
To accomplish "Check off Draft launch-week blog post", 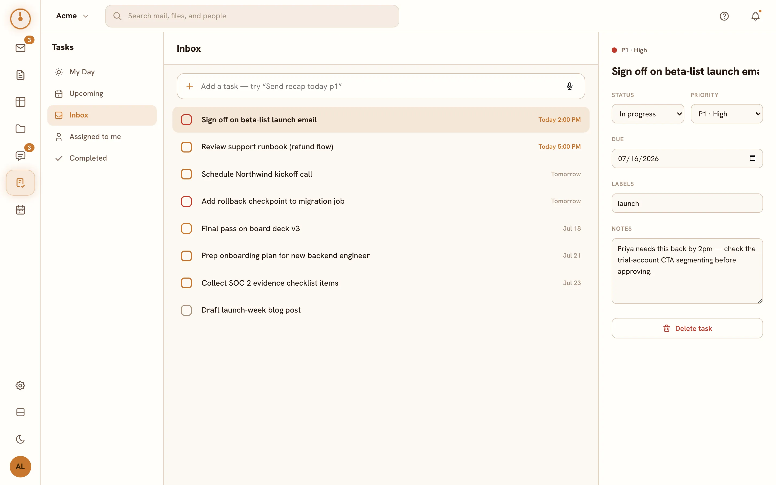I will point(186,310).
